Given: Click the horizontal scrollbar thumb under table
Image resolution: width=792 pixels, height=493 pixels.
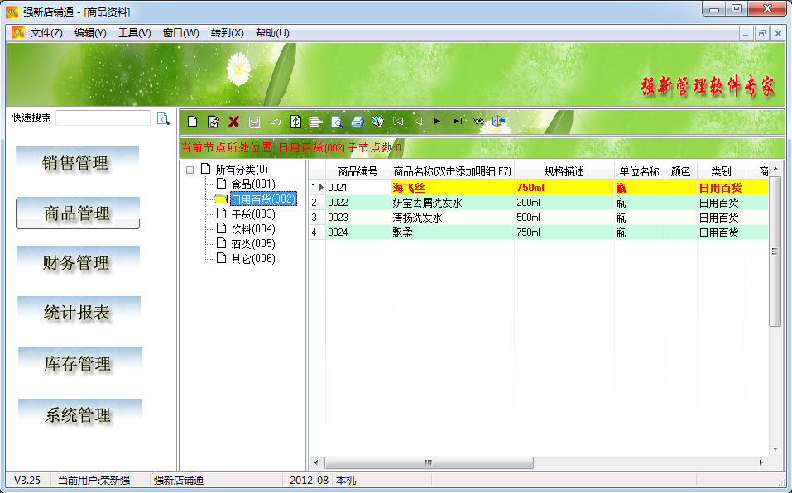Looking at the screenshot, I should tap(429, 462).
